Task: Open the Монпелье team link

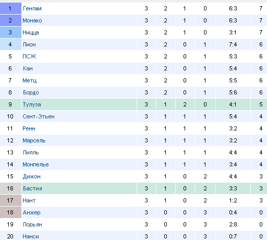Action: point(35,164)
